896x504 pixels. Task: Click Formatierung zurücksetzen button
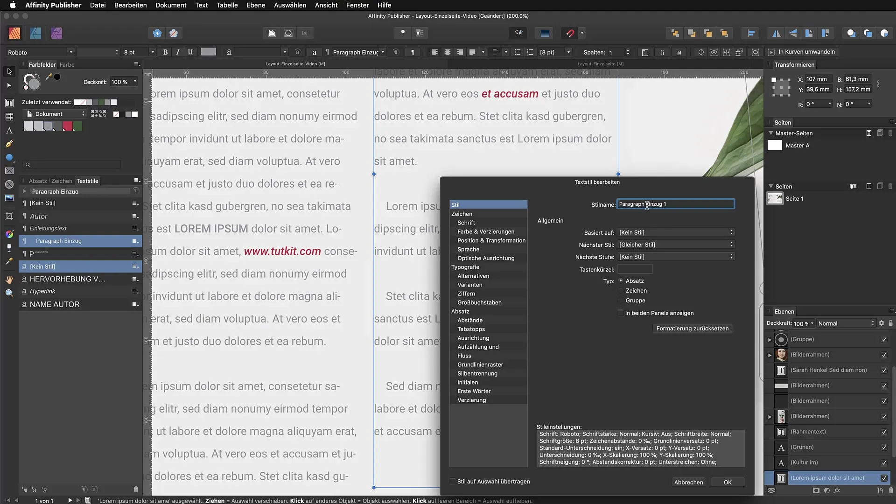692,329
